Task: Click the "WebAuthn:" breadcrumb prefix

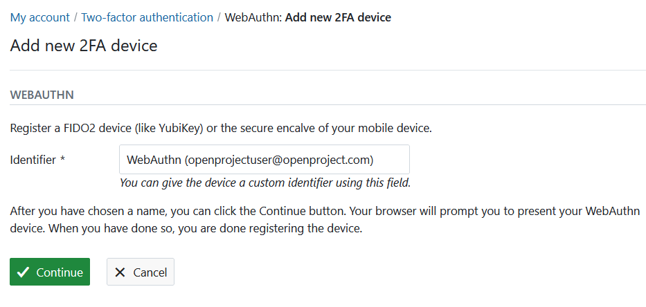Action: point(253,17)
